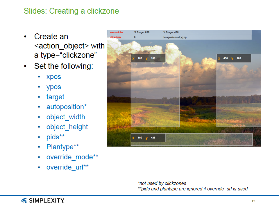The image size is (279, 209).
Task: Select the object_width entry
Action: [x=66, y=117]
